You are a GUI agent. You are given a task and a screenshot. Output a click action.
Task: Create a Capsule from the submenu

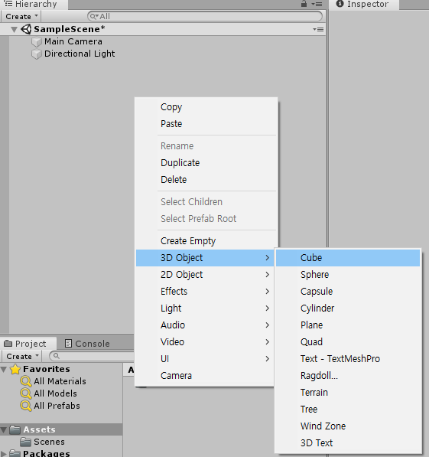coord(348,292)
